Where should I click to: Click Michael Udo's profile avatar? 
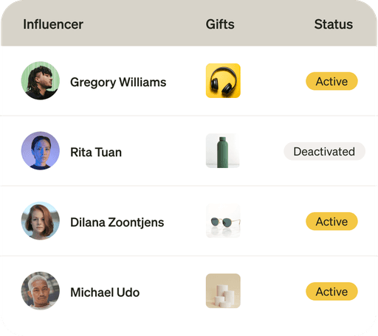[41, 291]
